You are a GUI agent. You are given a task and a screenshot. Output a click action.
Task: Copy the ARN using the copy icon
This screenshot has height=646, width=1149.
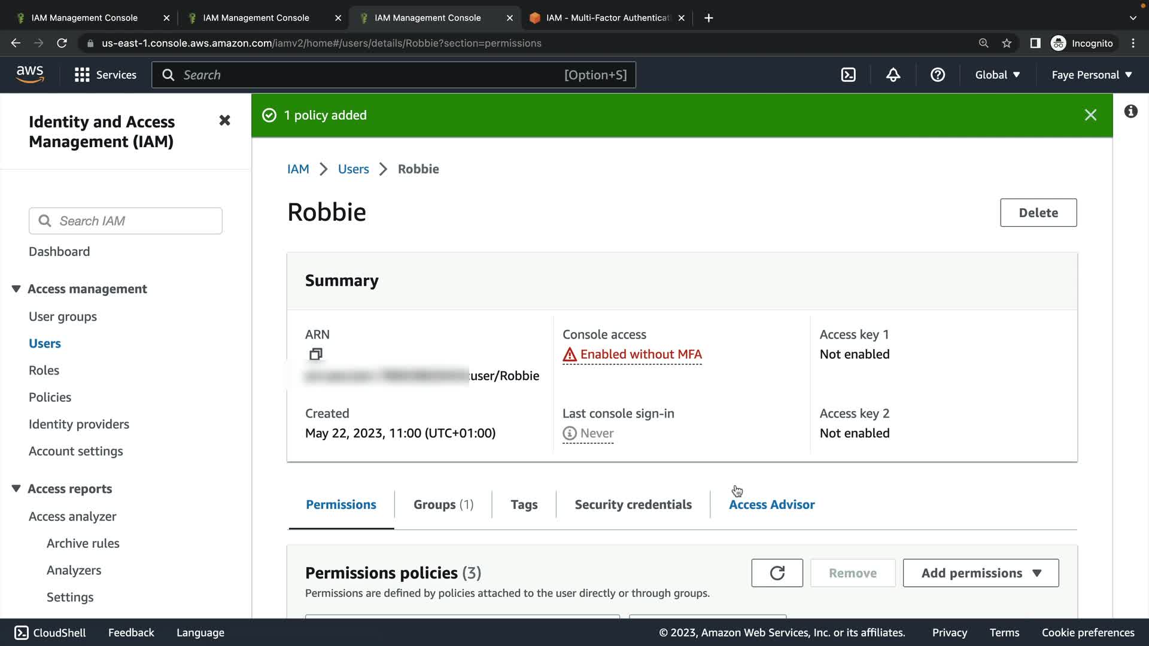coord(315,354)
